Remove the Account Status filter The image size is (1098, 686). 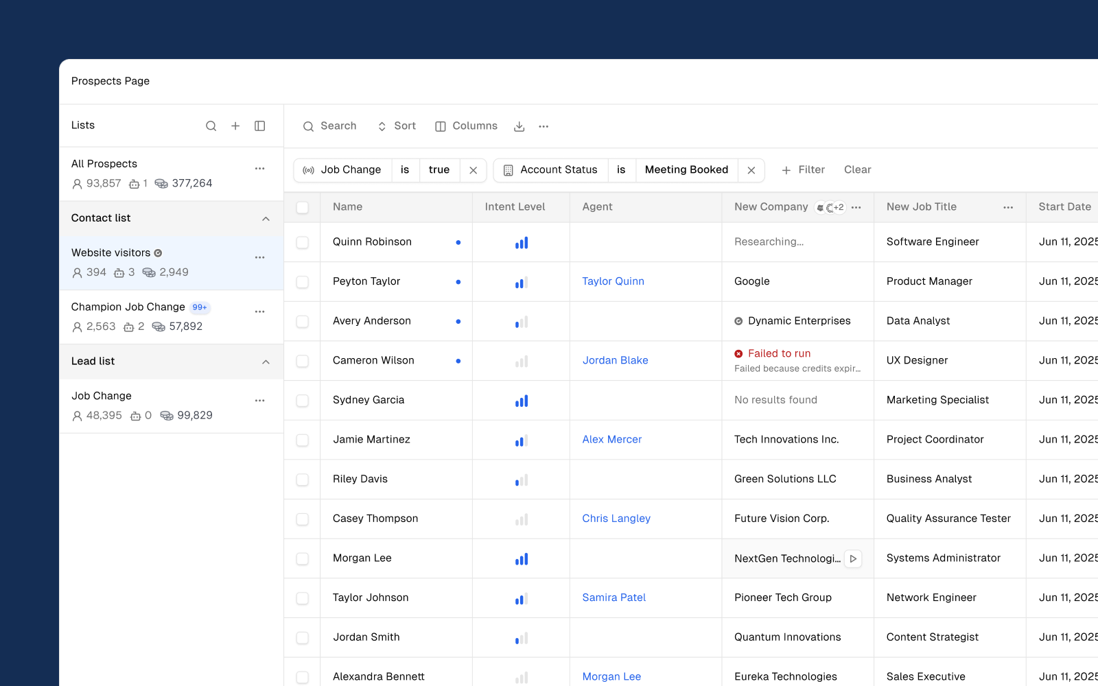(751, 170)
